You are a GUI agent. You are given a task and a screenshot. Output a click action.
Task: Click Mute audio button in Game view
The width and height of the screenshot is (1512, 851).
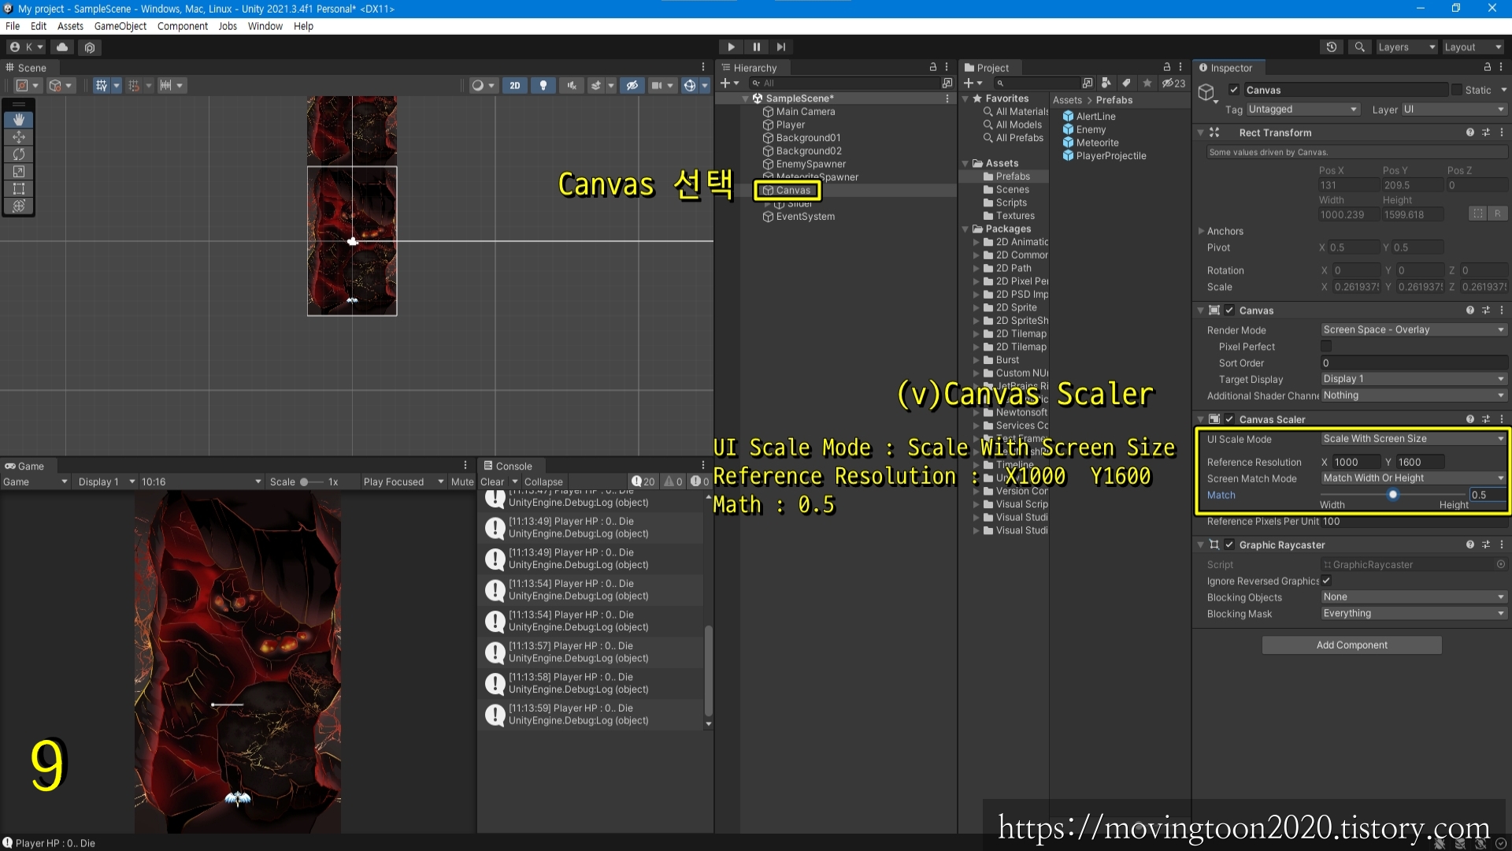(x=462, y=481)
